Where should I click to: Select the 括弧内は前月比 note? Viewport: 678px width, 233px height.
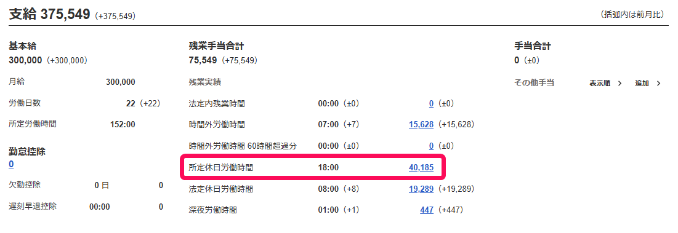[632, 14]
